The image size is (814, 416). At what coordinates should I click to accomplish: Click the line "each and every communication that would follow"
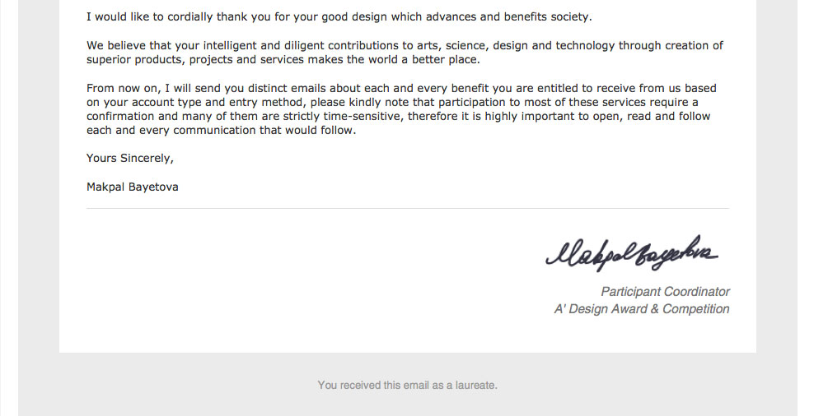[221, 131]
